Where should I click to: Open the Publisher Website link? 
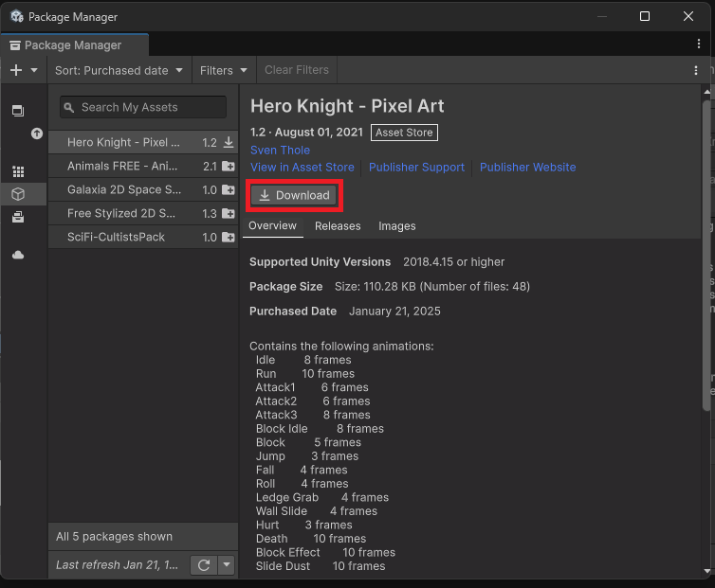[527, 168]
